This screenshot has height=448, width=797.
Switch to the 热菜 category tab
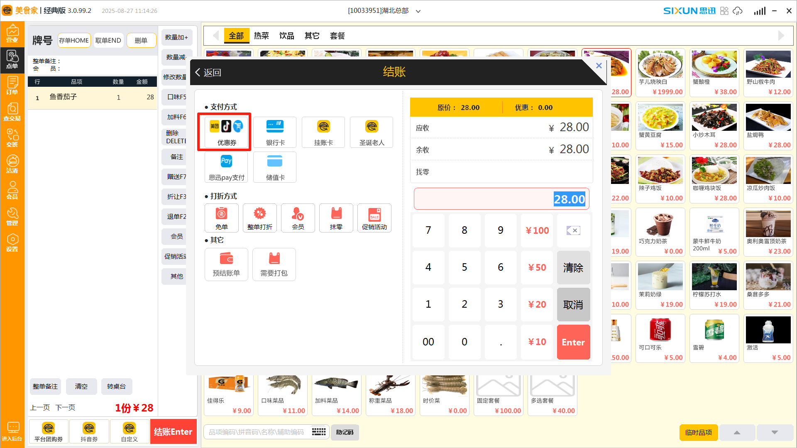(261, 36)
